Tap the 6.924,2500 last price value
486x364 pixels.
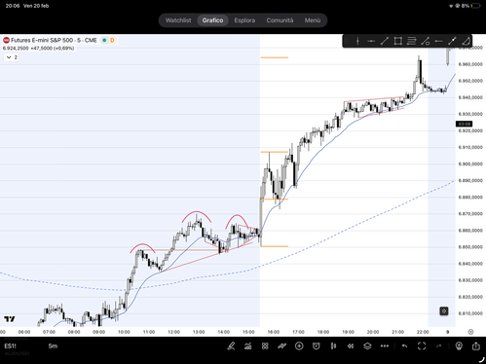click(x=16, y=49)
